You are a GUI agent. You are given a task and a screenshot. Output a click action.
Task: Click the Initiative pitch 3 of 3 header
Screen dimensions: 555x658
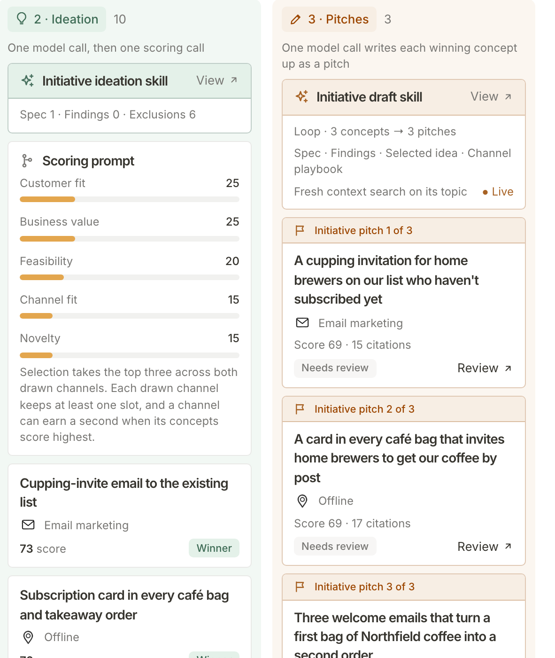click(404, 587)
